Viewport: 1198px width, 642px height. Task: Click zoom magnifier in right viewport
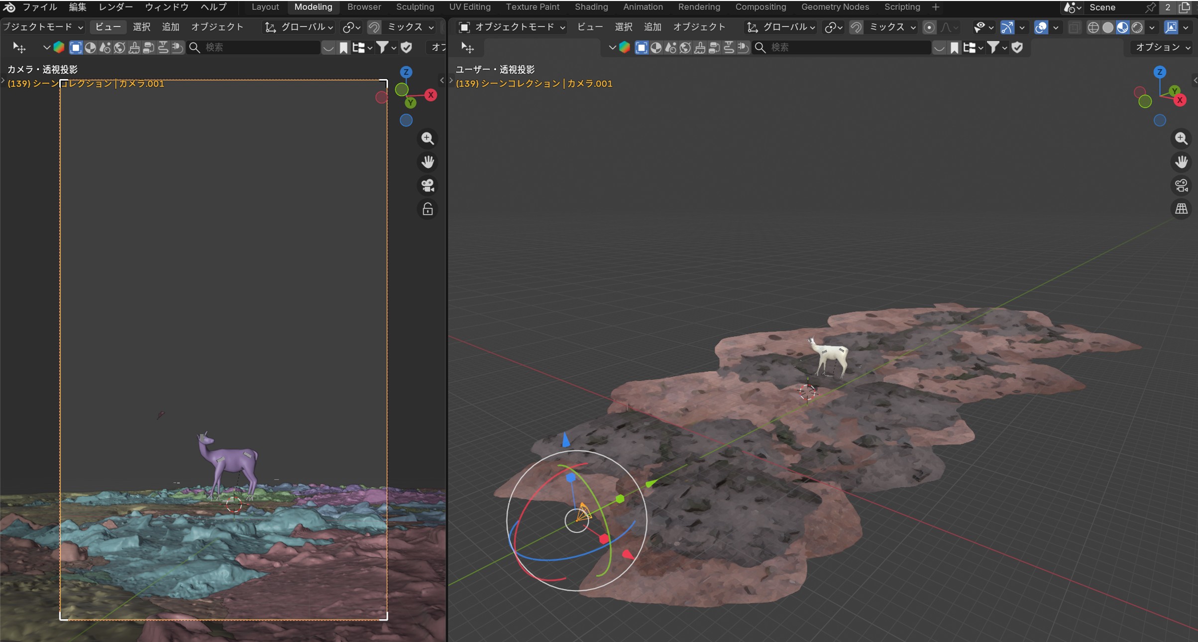(1181, 138)
